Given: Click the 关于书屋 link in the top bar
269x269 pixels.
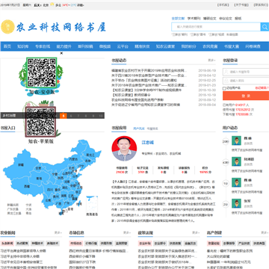Looking at the screenshot, I should point(241,4).
